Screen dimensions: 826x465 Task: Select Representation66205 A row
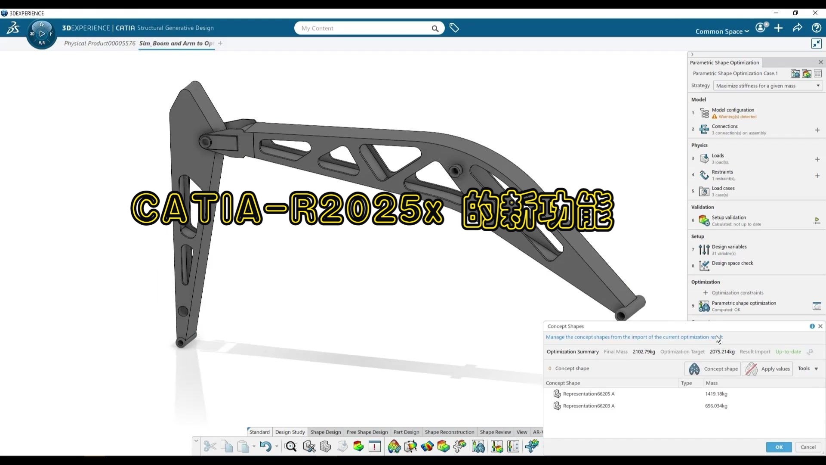(x=684, y=394)
